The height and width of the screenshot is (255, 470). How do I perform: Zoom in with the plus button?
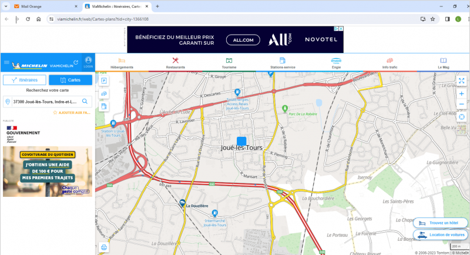click(462, 94)
